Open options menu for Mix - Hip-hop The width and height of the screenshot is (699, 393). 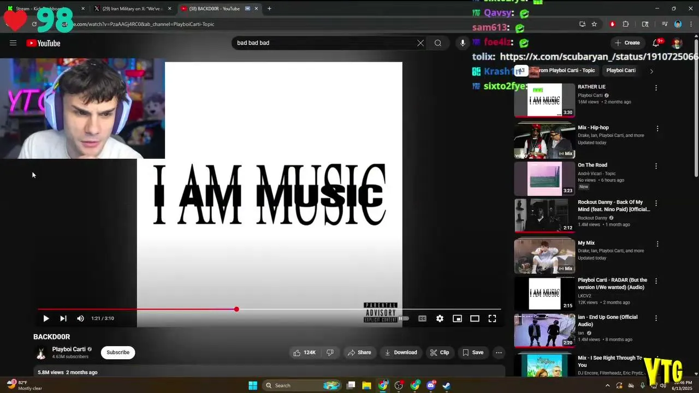coord(657,128)
